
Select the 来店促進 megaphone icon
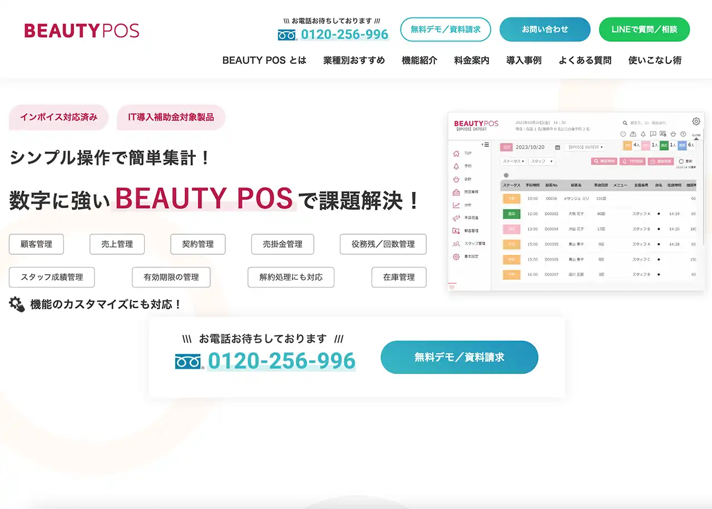456,218
